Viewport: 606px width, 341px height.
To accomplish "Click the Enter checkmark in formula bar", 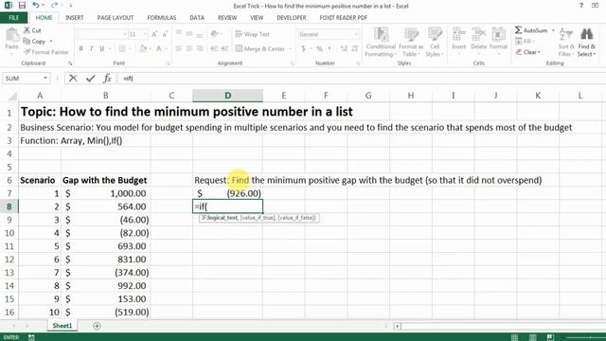I will coord(91,79).
